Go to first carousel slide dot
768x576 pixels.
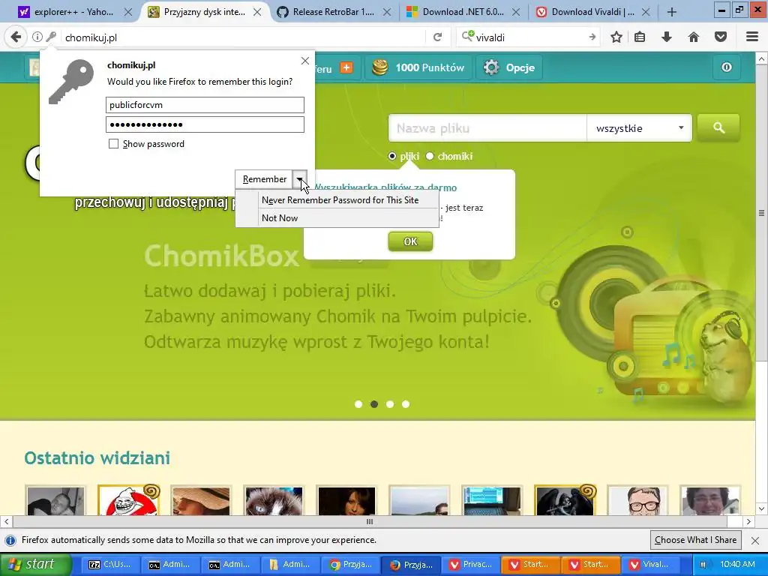358,404
